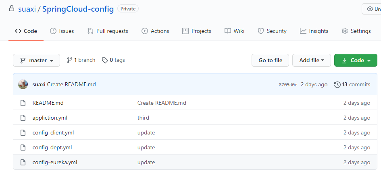The width and height of the screenshot is (381, 173).
Task: Open the update commit for config-dept.yml
Action: [146, 147]
